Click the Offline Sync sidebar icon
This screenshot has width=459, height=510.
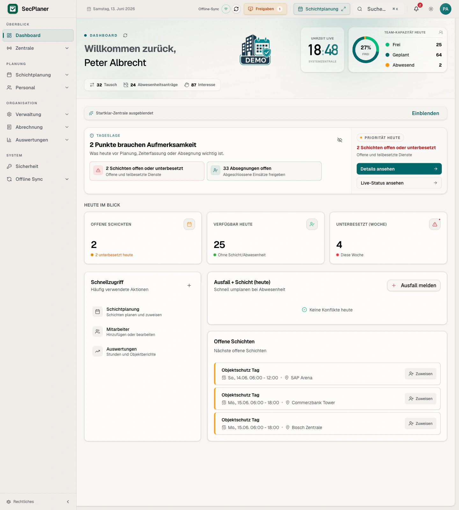click(x=9, y=179)
